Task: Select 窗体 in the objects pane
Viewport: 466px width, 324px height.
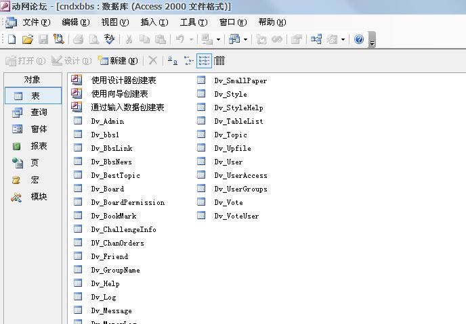Action: [x=33, y=129]
